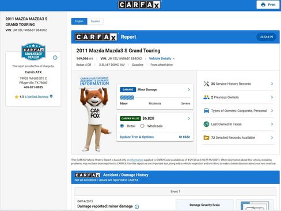The image size is (281, 211).
Task: Expand 35 Service History Records chevron
Action: (x=272, y=84)
